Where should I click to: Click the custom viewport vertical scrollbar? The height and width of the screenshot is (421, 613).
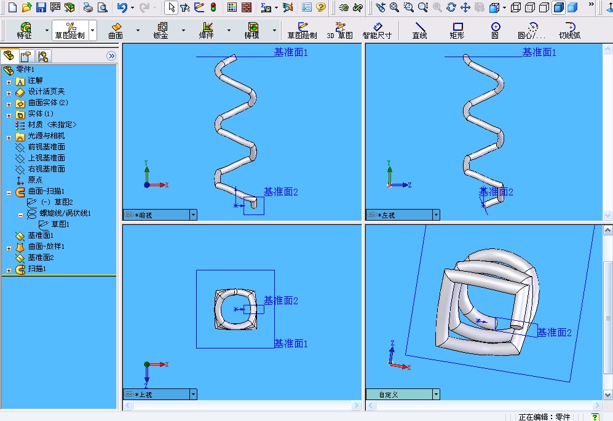[x=607, y=317]
